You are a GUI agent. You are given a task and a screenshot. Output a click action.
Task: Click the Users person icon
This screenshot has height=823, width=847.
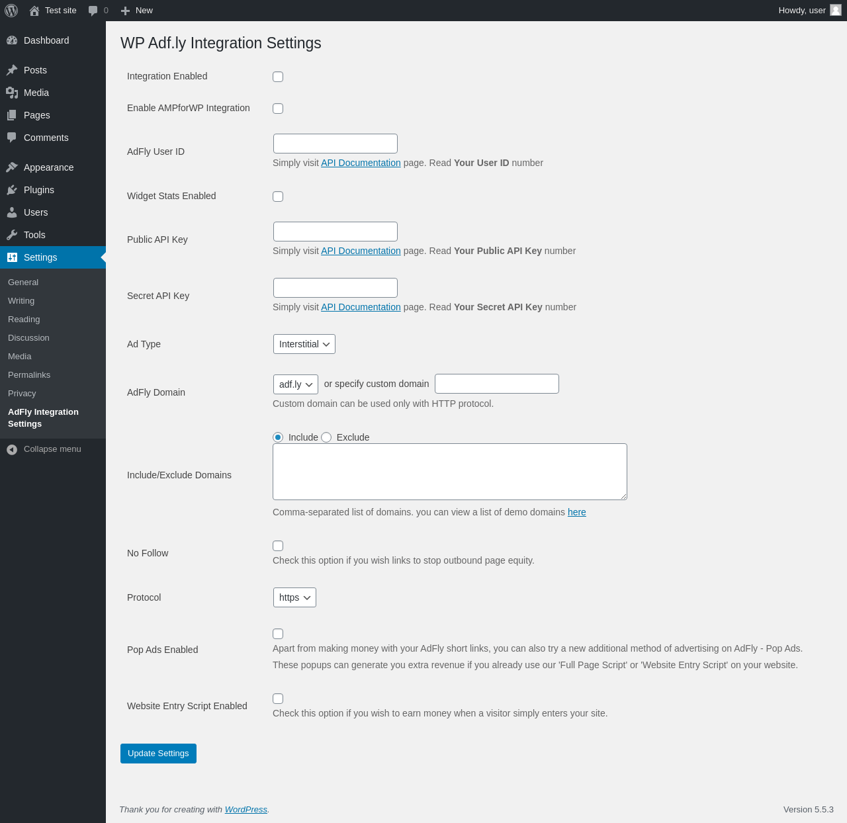click(12, 212)
